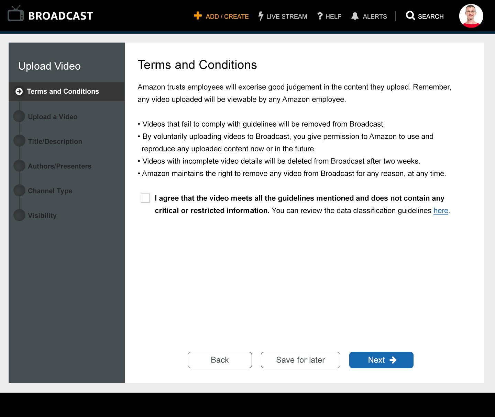495x417 pixels.
Task: Go to the Title/Description step
Action: click(x=55, y=141)
